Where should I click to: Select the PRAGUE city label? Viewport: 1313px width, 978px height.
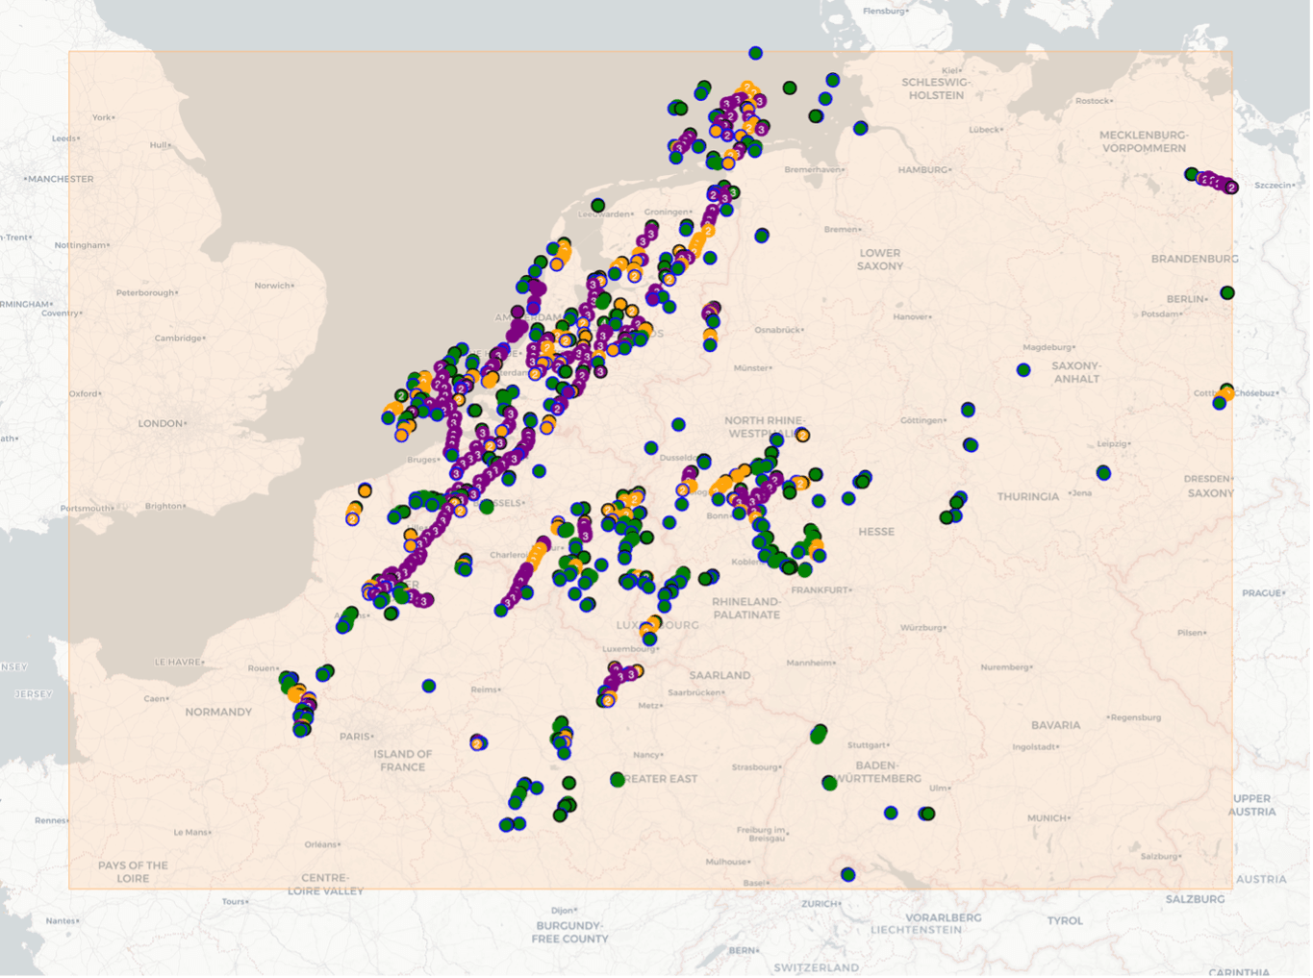[x=1264, y=593]
